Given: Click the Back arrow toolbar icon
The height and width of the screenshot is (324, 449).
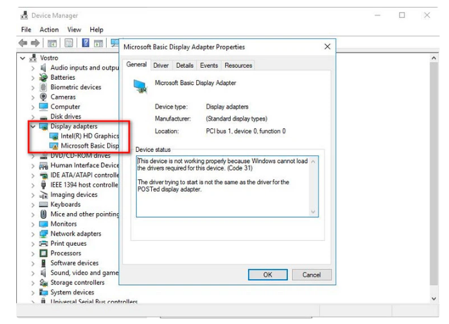Looking at the screenshot, I should (24, 43).
